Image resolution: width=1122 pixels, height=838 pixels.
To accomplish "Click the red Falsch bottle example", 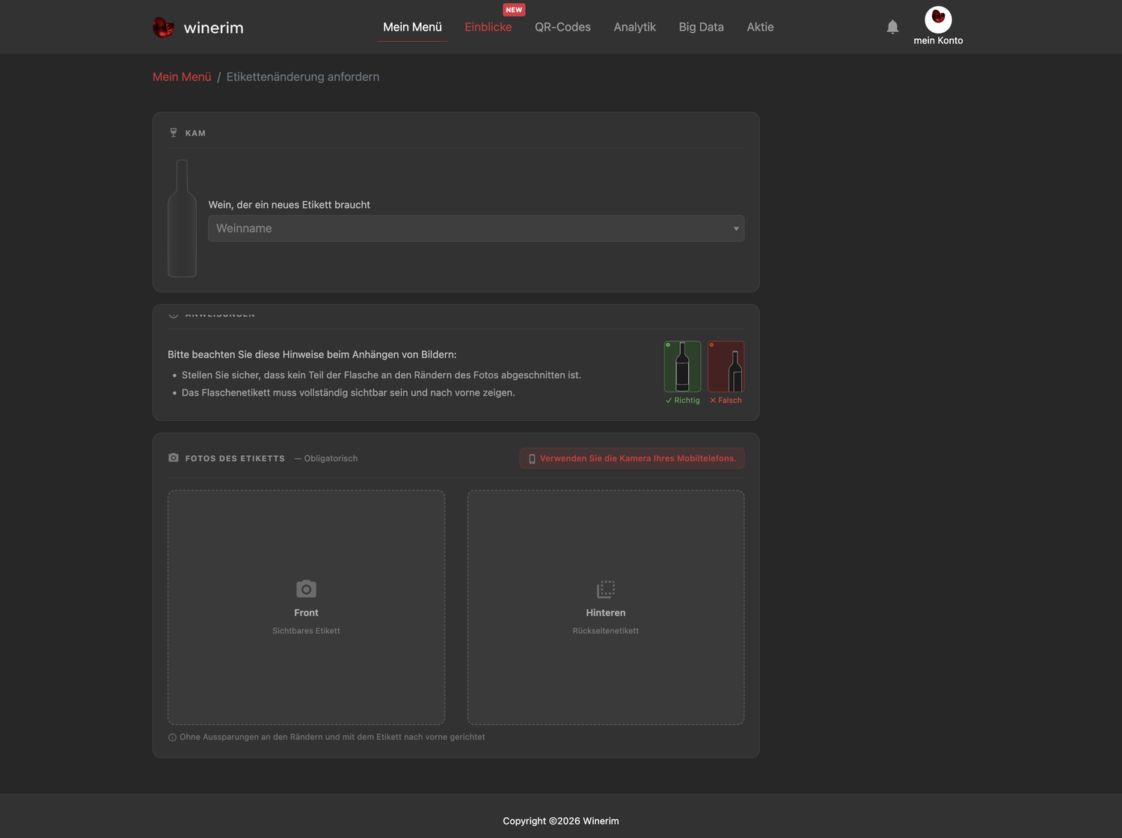I will pyautogui.click(x=726, y=366).
